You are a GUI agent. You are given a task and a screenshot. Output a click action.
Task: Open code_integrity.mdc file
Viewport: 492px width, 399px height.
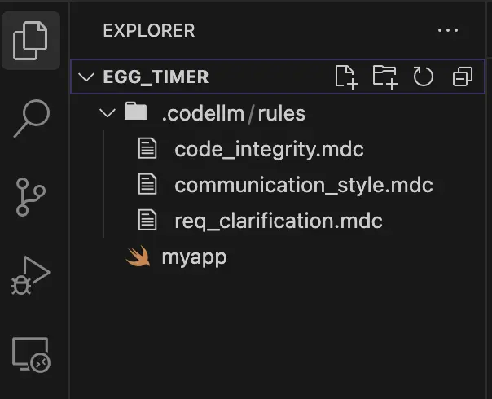click(x=269, y=150)
